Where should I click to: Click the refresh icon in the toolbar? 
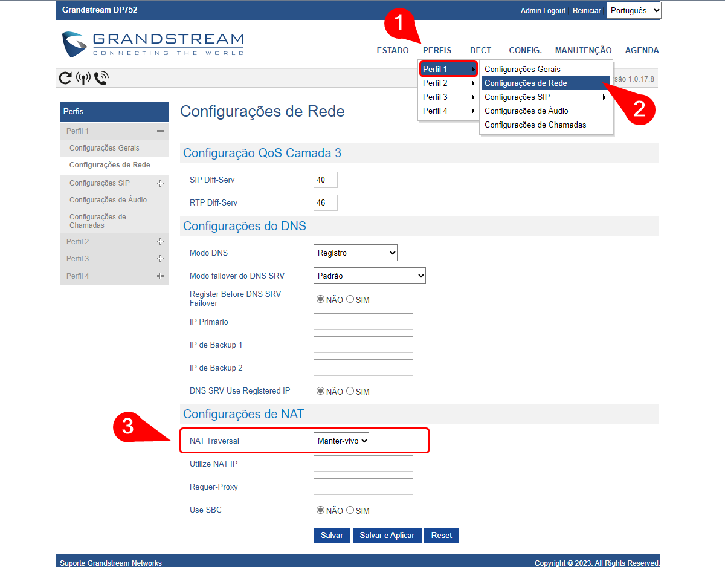65,78
